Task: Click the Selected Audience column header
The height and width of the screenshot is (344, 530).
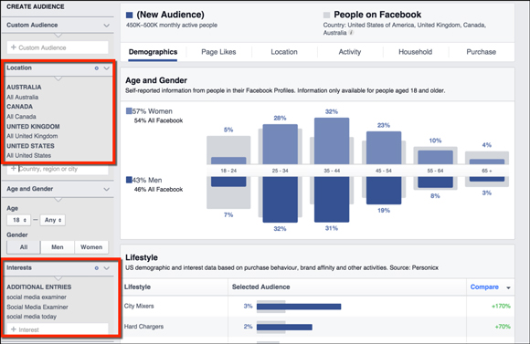Action: coord(260,287)
